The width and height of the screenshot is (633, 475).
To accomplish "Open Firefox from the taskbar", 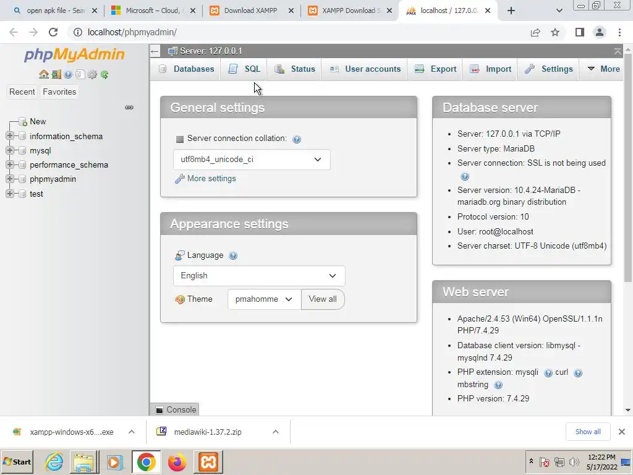I will 177,461.
